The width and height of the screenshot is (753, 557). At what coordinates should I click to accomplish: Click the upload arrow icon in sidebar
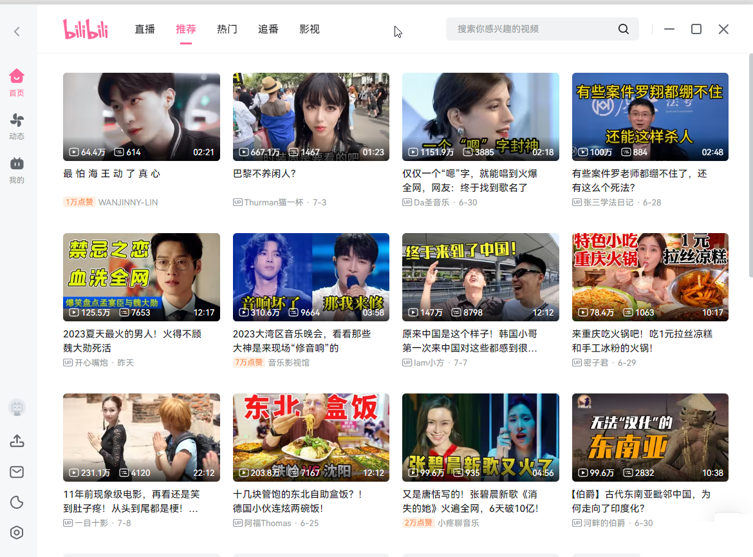tap(17, 441)
